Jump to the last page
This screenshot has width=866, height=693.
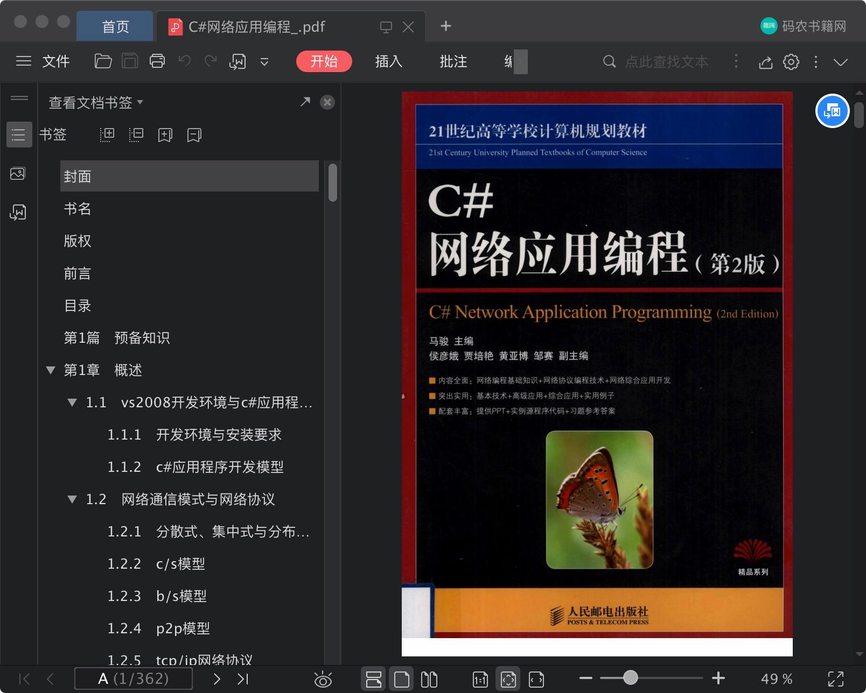[x=243, y=679]
